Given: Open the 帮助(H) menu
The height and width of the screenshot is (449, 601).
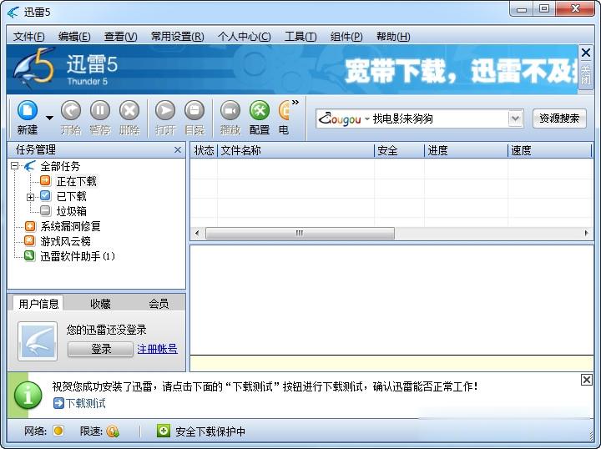Looking at the screenshot, I should [393, 37].
